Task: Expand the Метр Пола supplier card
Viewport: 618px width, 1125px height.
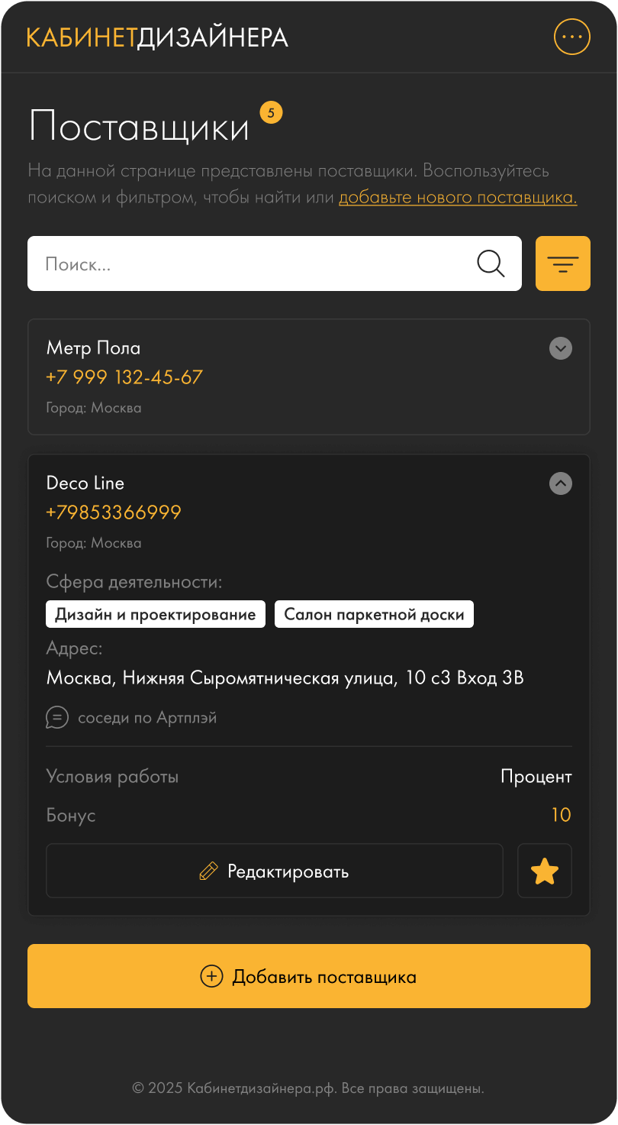Action: tap(561, 348)
